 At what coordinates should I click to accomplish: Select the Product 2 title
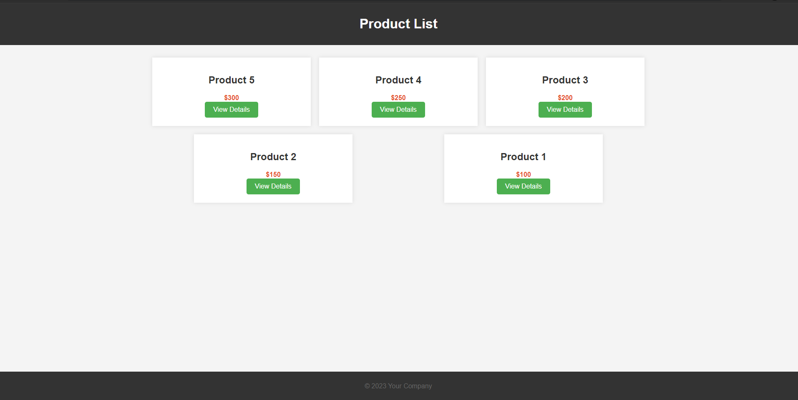273,156
